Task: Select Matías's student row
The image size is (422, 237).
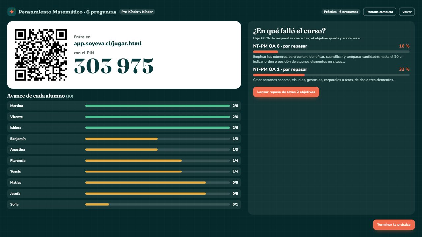Action: [x=124, y=183]
